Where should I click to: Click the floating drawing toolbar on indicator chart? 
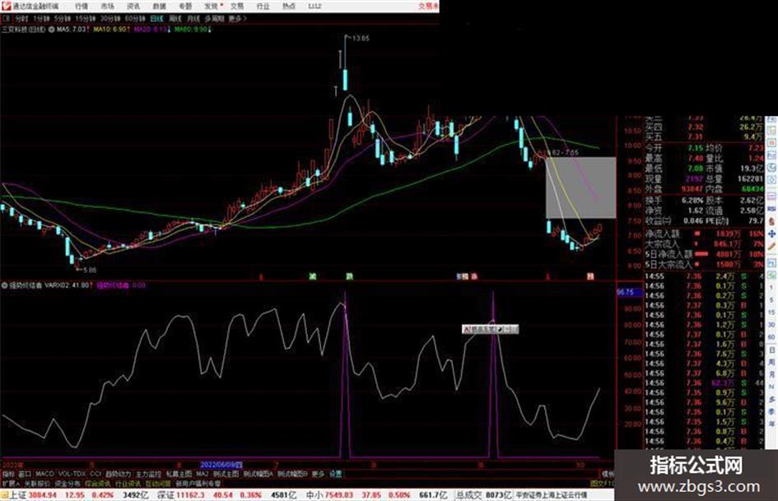[490, 329]
